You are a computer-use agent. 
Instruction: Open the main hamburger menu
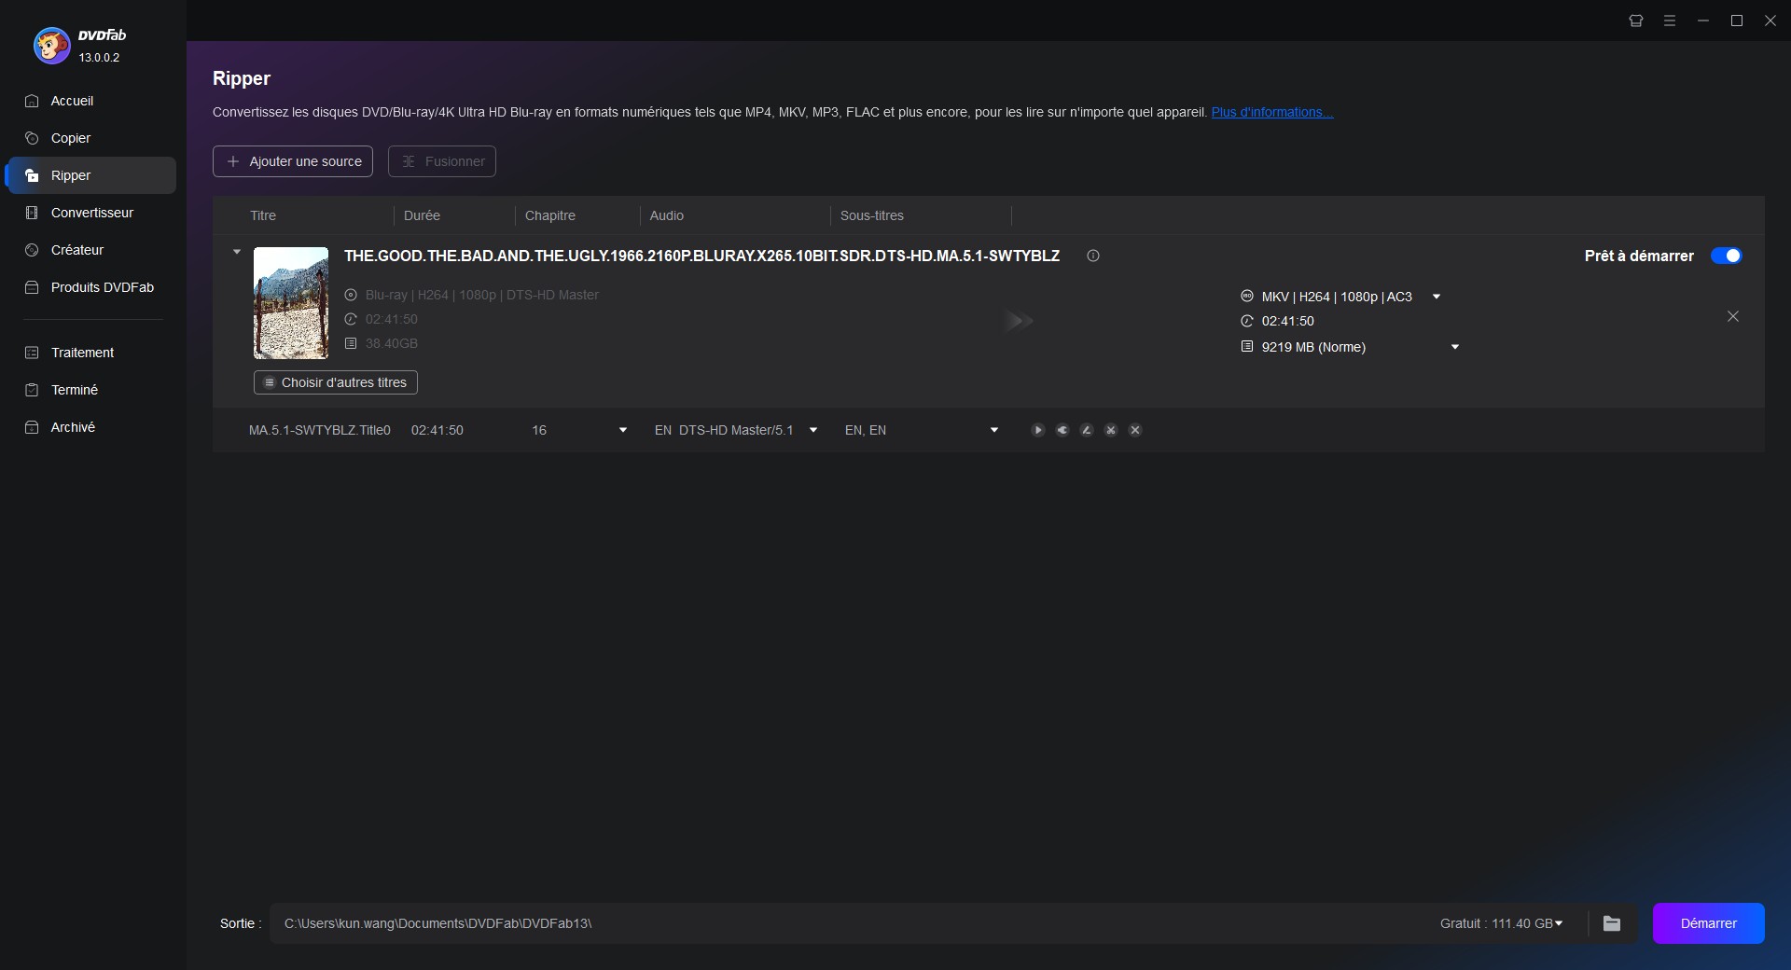tap(1670, 21)
